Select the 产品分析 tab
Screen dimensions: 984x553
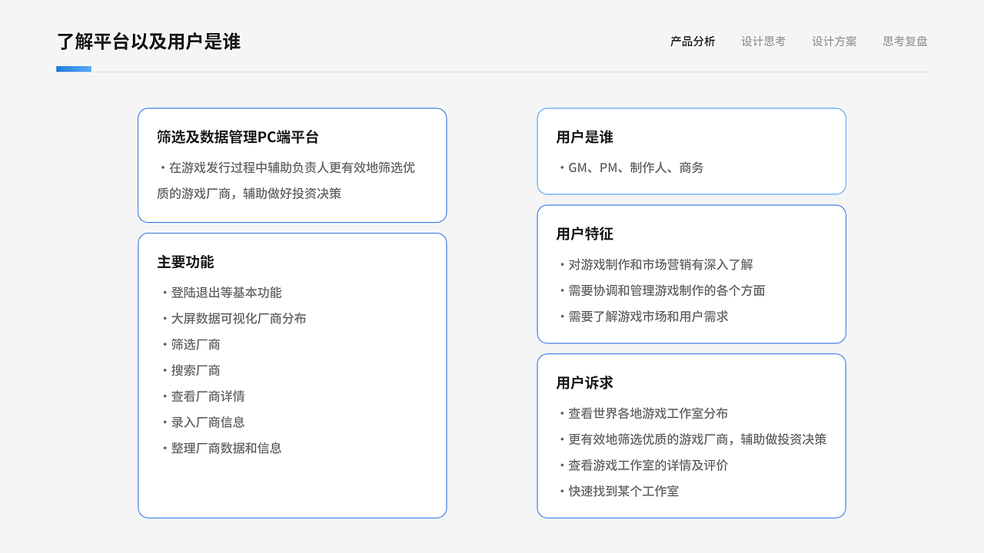tap(693, 41)
